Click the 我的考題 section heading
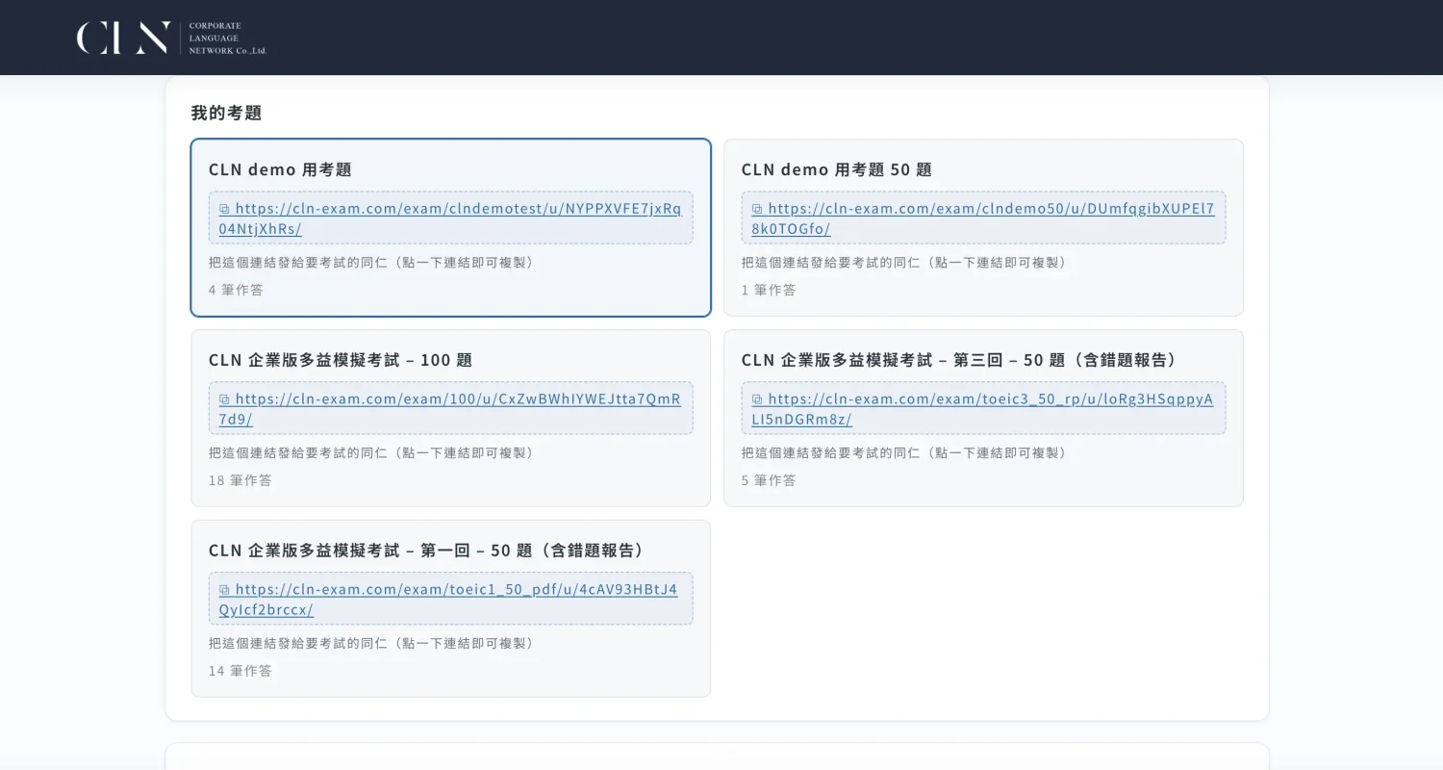 tap(226, 113)
